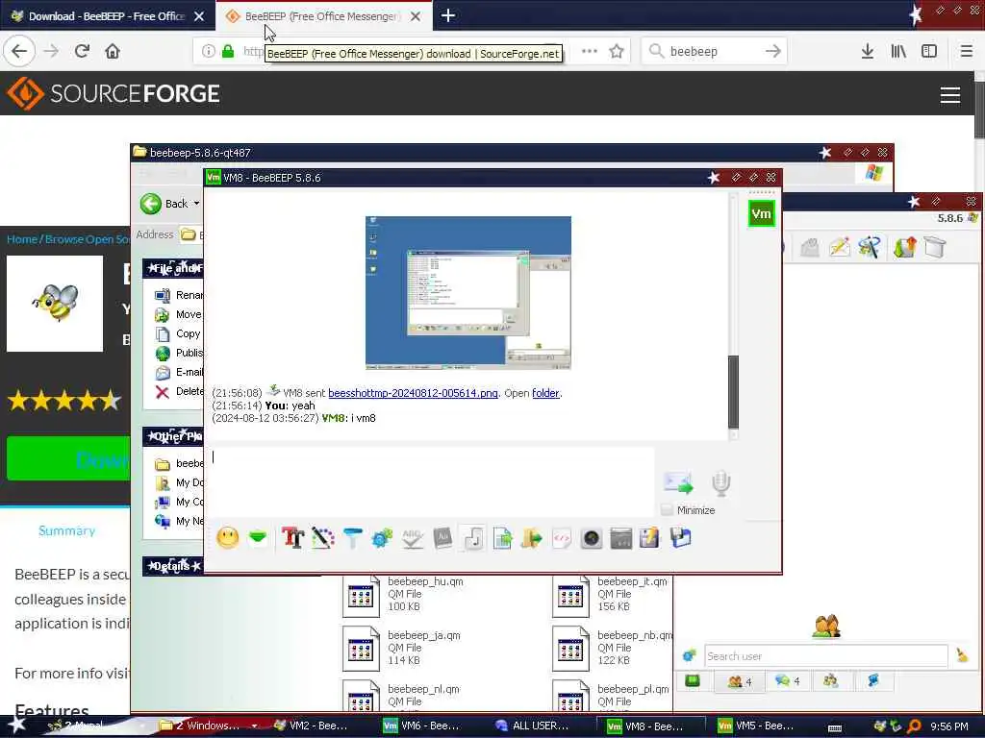Click the SourceForge logo
This screenshot has height=738, width=985.
tap(114, 93)
